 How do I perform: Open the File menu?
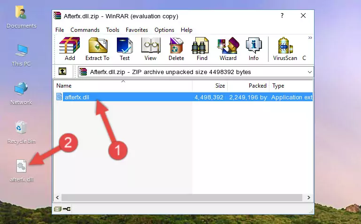[60, 30]
